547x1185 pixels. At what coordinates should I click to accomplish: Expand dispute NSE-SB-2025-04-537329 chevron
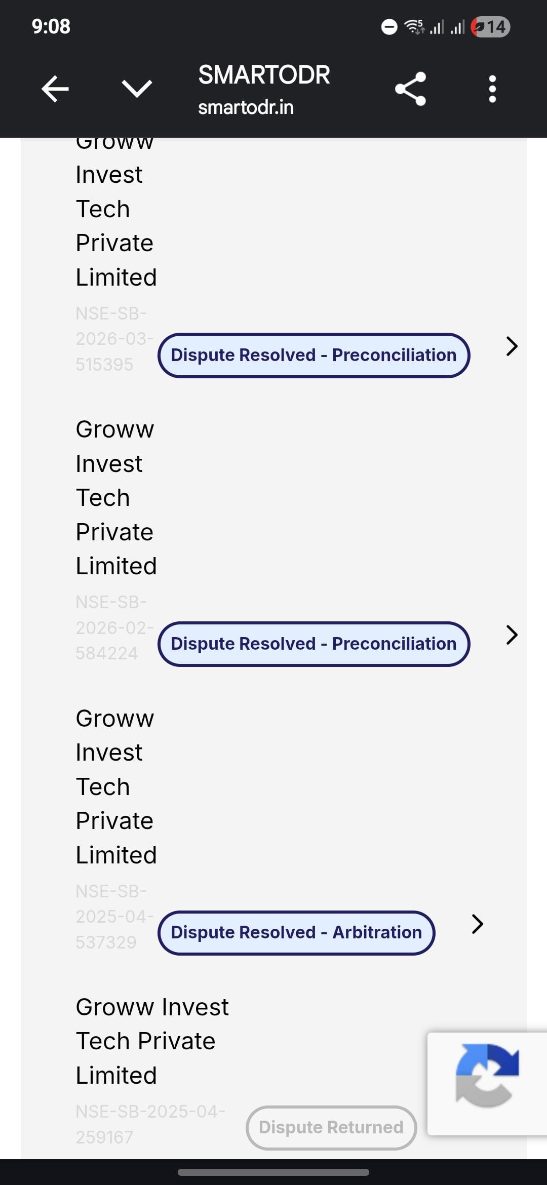(477, 924)
